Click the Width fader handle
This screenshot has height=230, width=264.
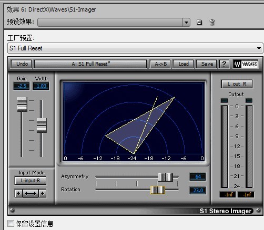(x=42, y=126)
